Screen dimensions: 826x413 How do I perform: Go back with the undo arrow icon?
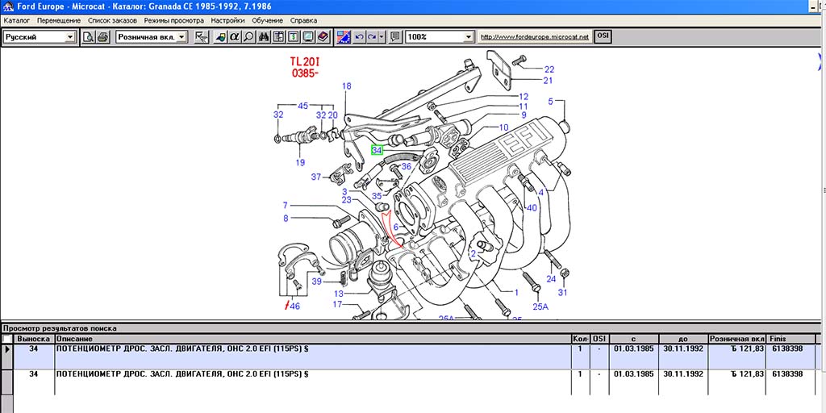pos(359,37)
